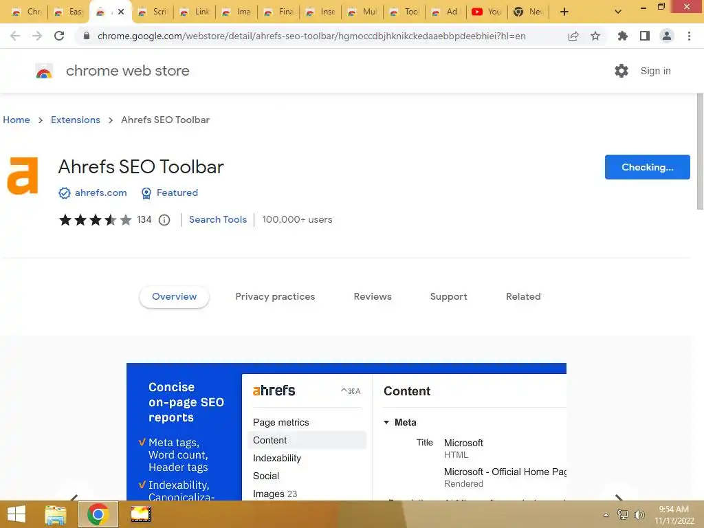Share this page using the share icon
Viewport: 704px width, 528px height.
pyautogui.click(x=573, y=36)
